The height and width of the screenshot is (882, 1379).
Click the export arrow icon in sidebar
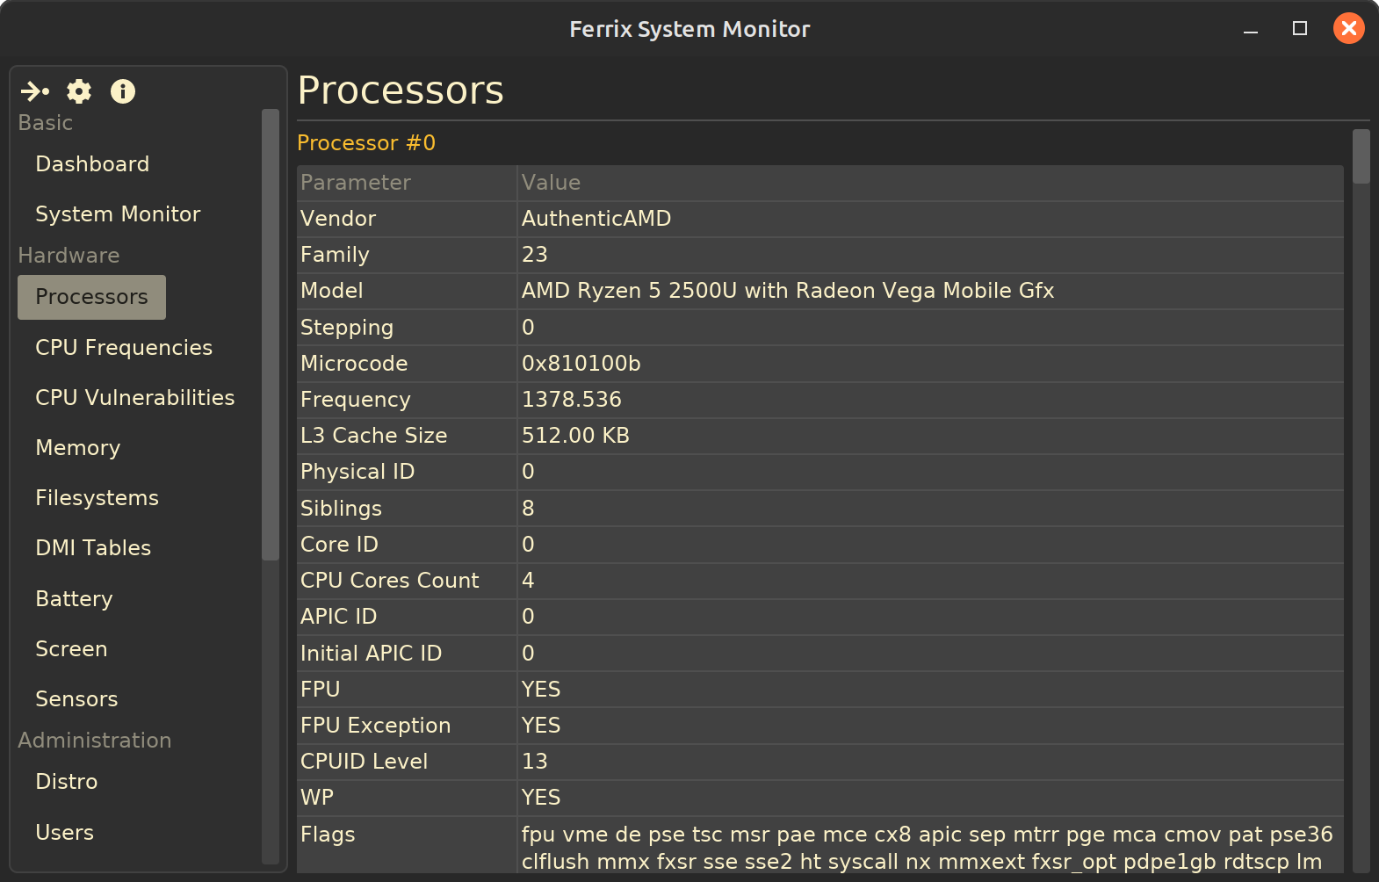point(35,91)
